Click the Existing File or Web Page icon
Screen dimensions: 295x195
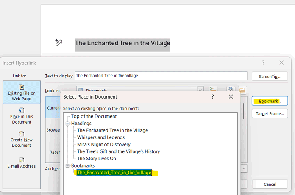coord(22,87)
